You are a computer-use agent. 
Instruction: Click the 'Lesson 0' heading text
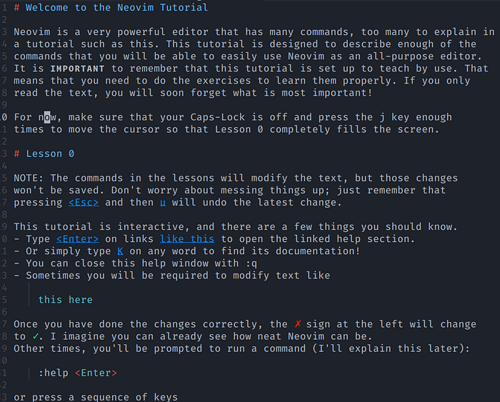50,154
